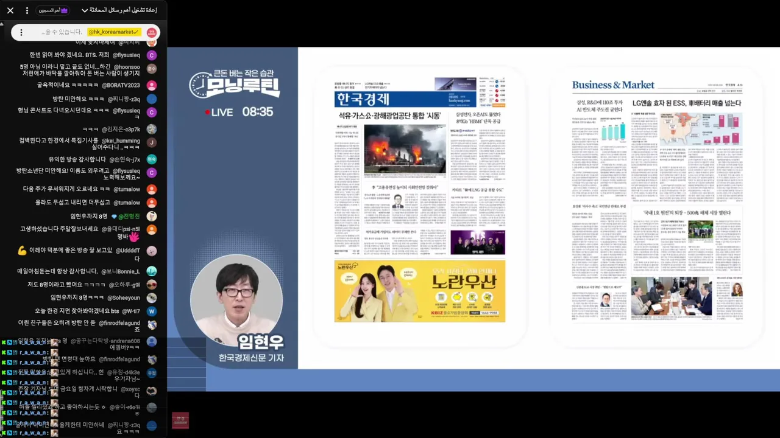Open the pinned message author's red avatar
Screen dimensions: 780x438
(152, 32)
